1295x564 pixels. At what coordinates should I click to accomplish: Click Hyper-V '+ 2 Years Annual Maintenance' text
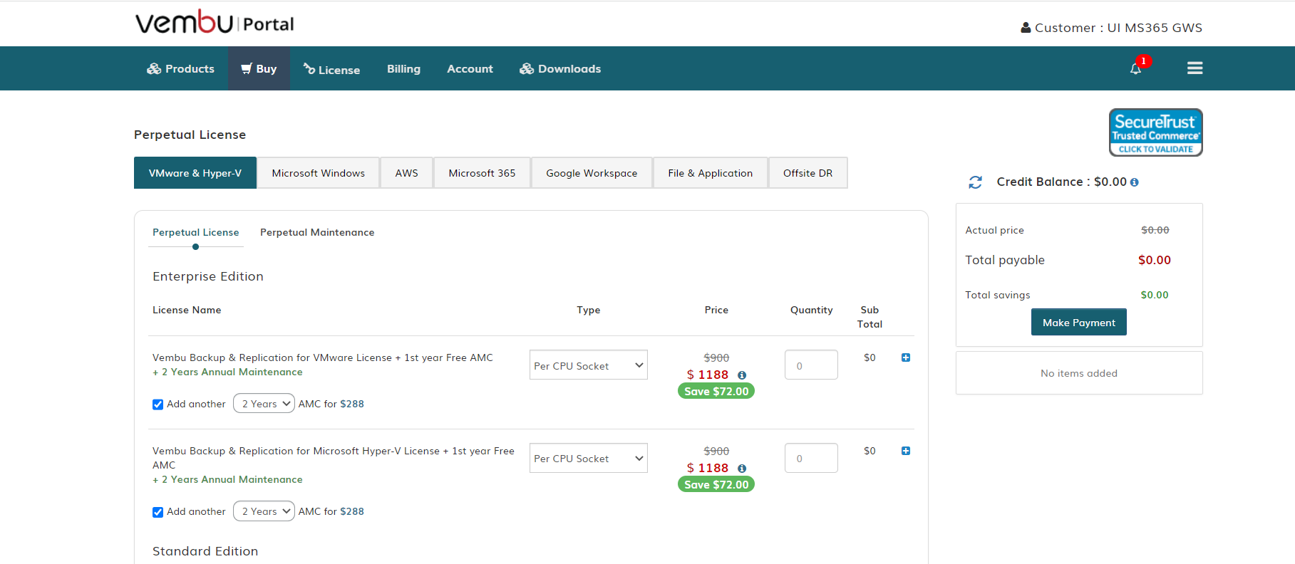point(227,480)
